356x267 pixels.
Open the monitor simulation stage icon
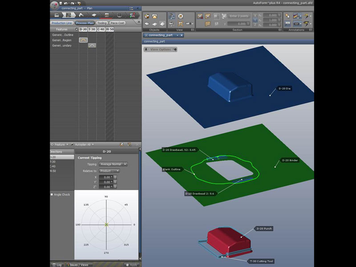pos(119,15)
